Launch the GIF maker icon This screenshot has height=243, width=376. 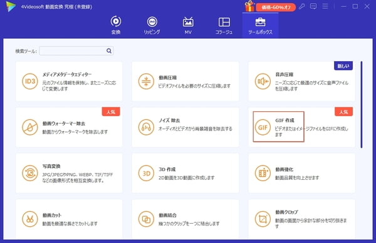[x=263, y=127]
